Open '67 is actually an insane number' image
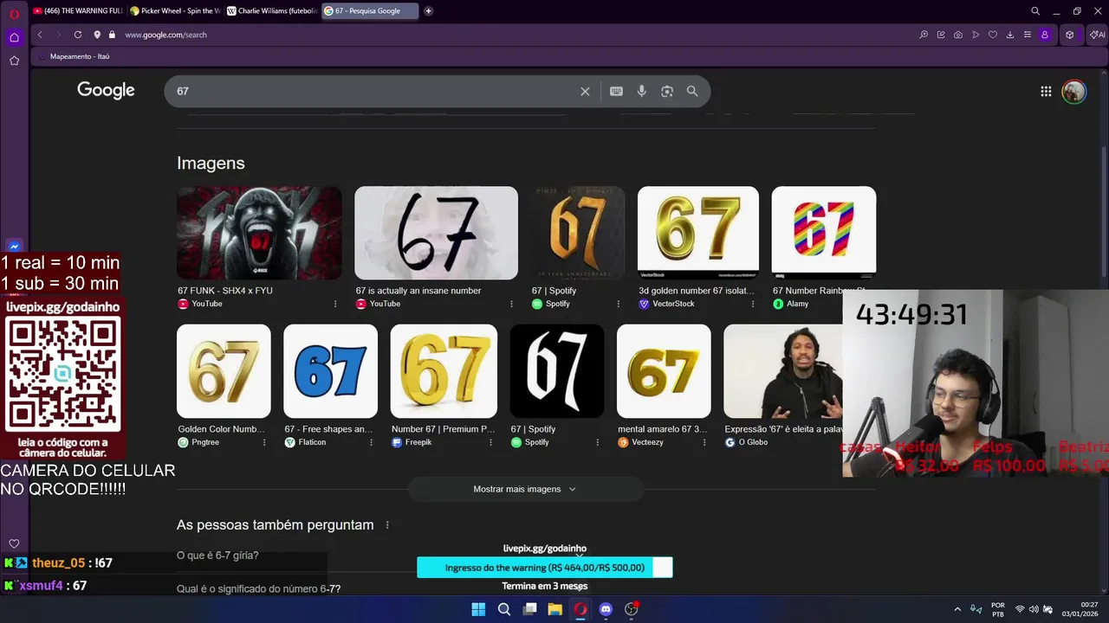This screenshot has width=1109, height=623. click(x=436, y=233)
